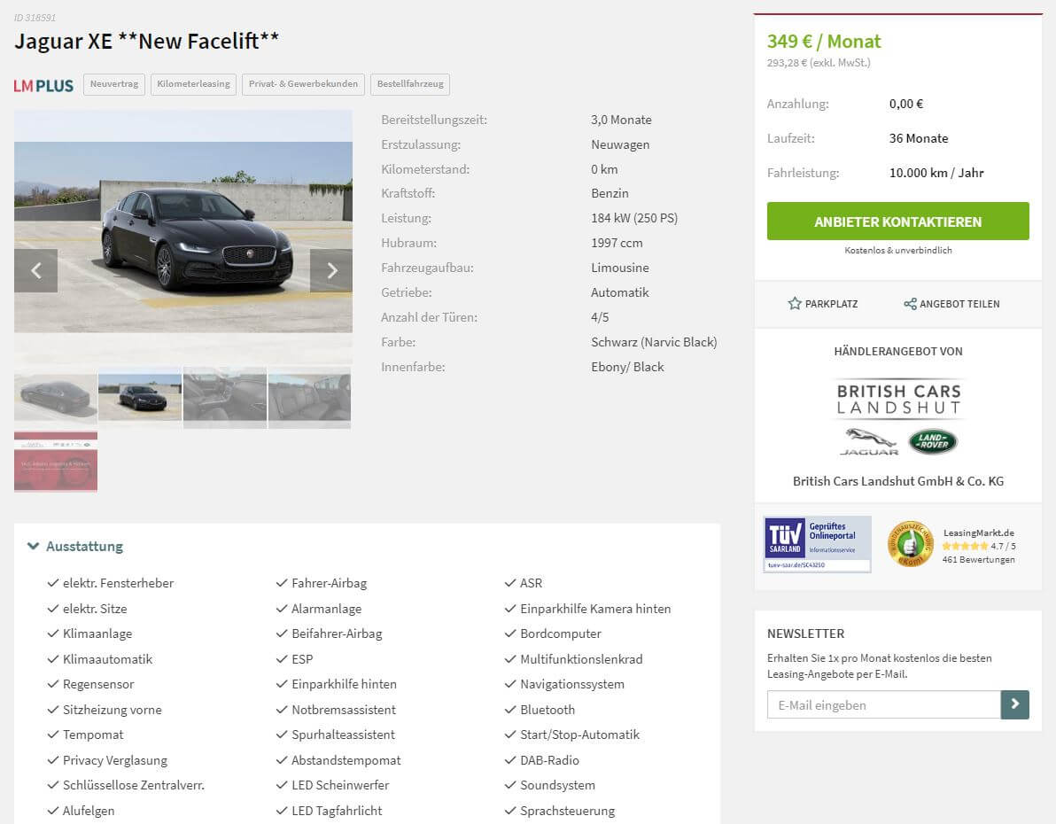Select the Bestellfahrzeug tag
Screen dimensions: 1056x824
click(x=410, y=84)
